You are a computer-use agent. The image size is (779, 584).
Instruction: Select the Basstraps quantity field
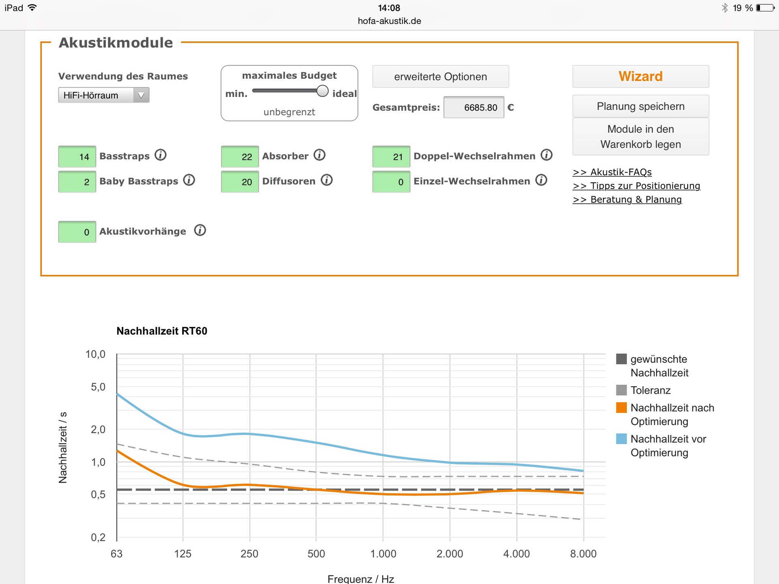(x=77, y=157)
